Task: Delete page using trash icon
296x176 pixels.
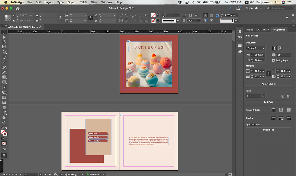Action: [x=288, y=96]
